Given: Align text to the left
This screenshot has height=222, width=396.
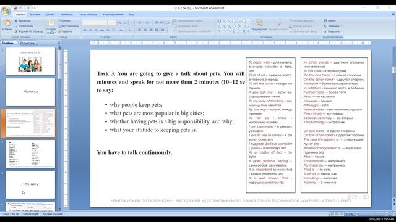Looking at the screenshot, I should 139,30.
